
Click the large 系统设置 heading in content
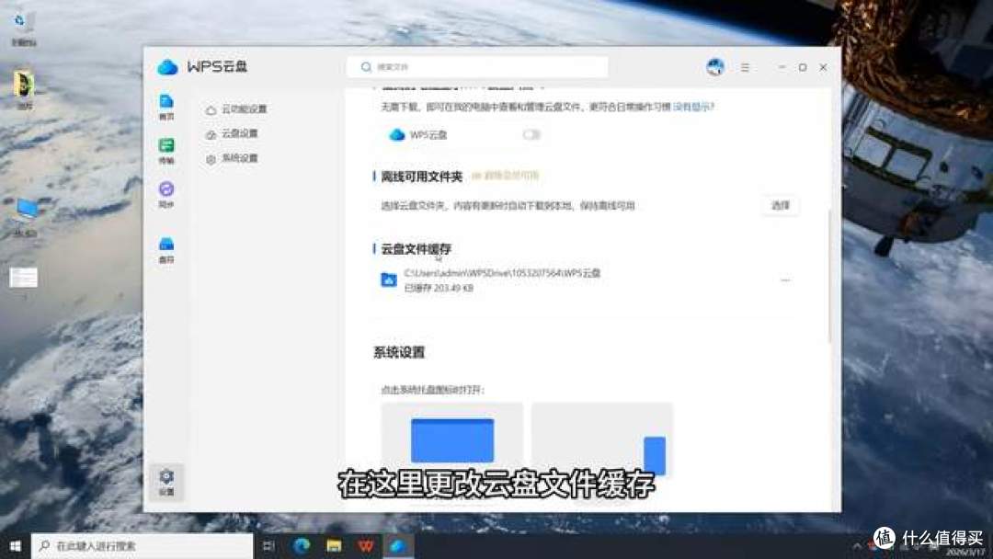point(398,353)
